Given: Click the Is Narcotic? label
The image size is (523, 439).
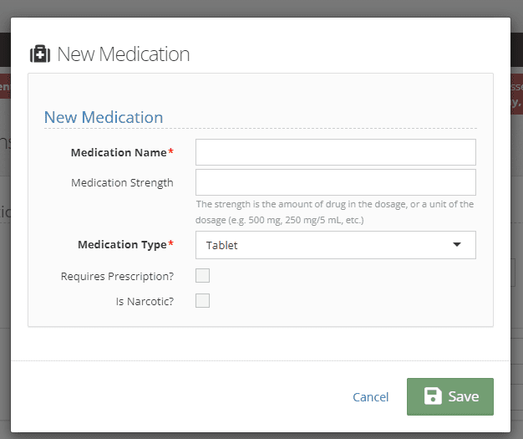Looking at the screenshot, I should tap(145, 302).
